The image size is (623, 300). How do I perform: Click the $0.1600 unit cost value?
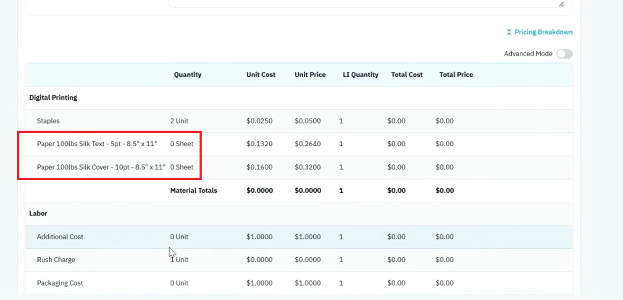[x=260, y=167]
